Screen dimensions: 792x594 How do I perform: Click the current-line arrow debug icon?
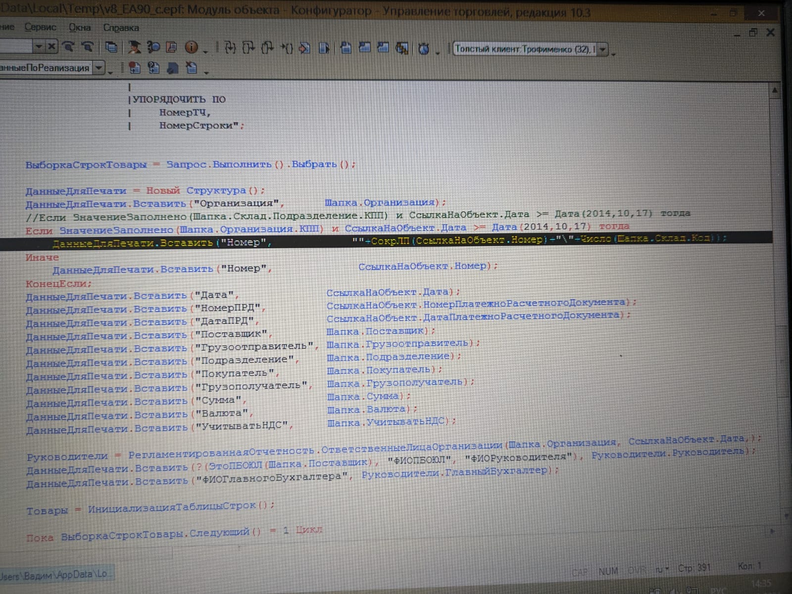pos(305,48)
